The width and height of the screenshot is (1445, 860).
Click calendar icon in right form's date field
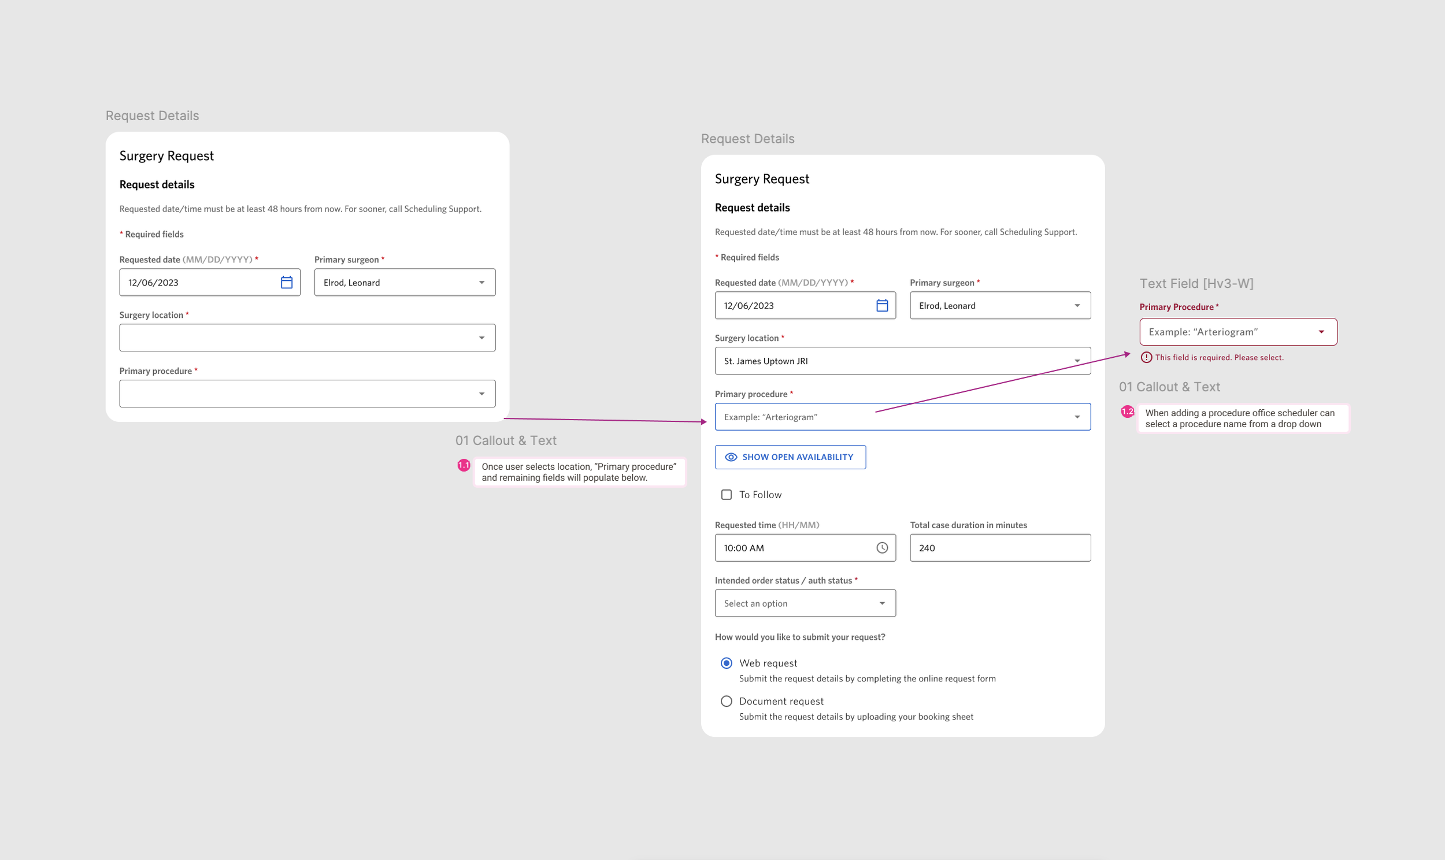click(882, 305)
